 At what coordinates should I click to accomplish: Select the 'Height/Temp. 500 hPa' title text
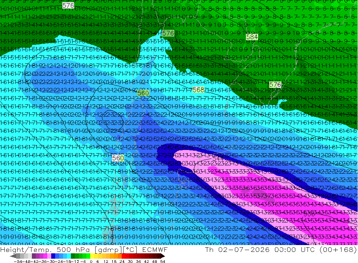[45, 249]
